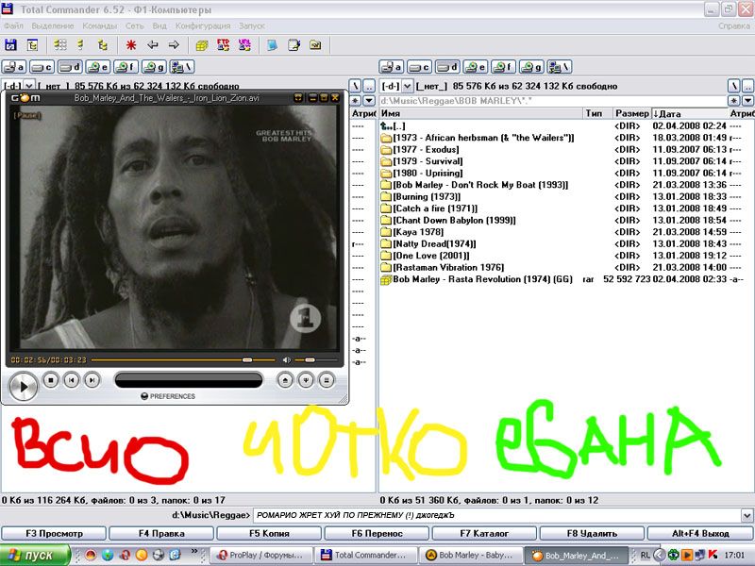Click GOM Player control panel icon

[x=306, y=381]
